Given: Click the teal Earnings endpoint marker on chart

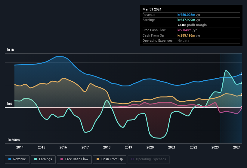Looking at the screenshot, I should [242, 83].
